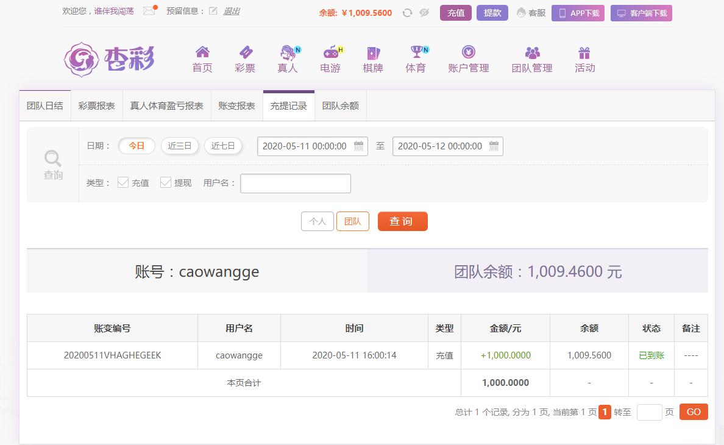The image size is (724, 445).
Task: Go to 首页 home icon
Action: [x=202, y=59]
